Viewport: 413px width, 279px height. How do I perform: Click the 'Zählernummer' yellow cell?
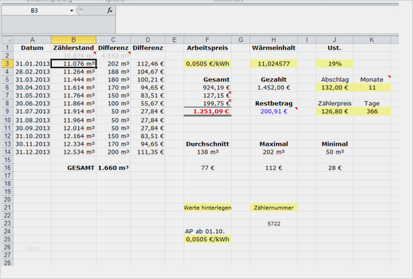[x=273, y=208]
